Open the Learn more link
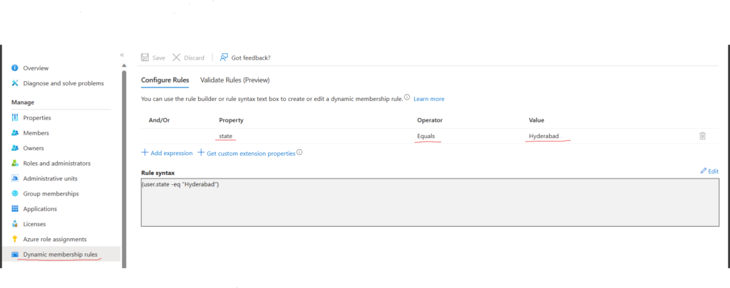 428,99
